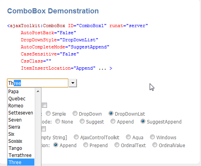
Task: Select the Aqua CSS class radio
Action: 128,137
